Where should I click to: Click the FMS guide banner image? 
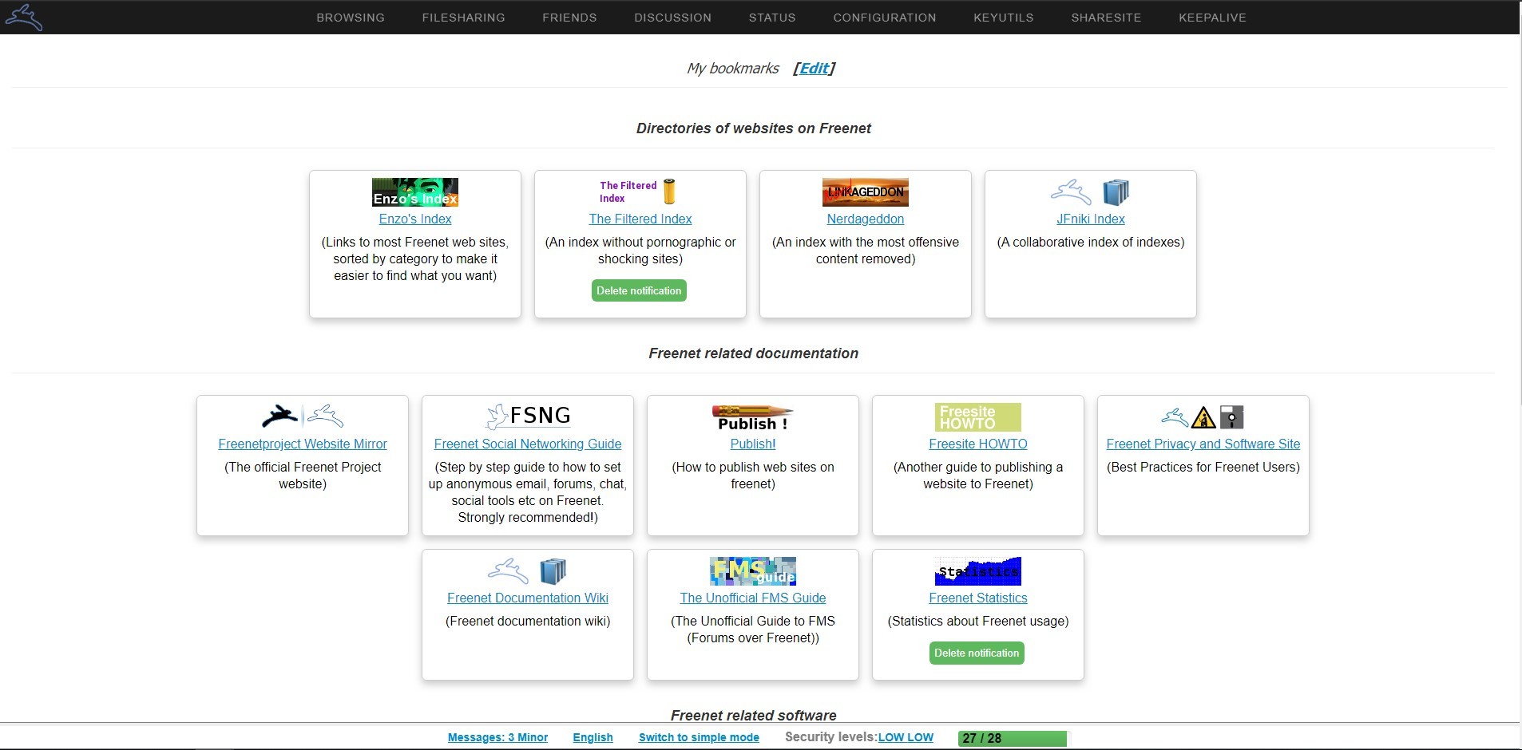click(753, 571)
